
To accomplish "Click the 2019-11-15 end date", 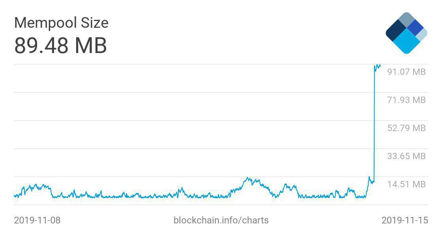I will pos(405,220).
